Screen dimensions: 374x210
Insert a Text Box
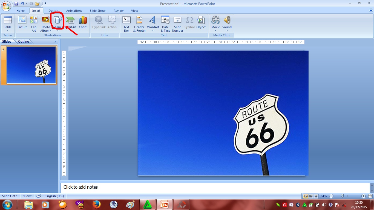pos(126,24)
